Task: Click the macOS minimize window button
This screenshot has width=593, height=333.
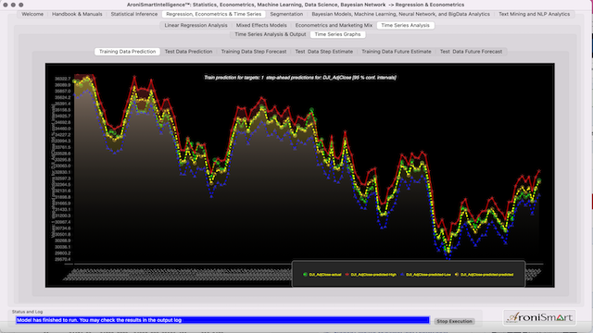Action: (13, 5)
